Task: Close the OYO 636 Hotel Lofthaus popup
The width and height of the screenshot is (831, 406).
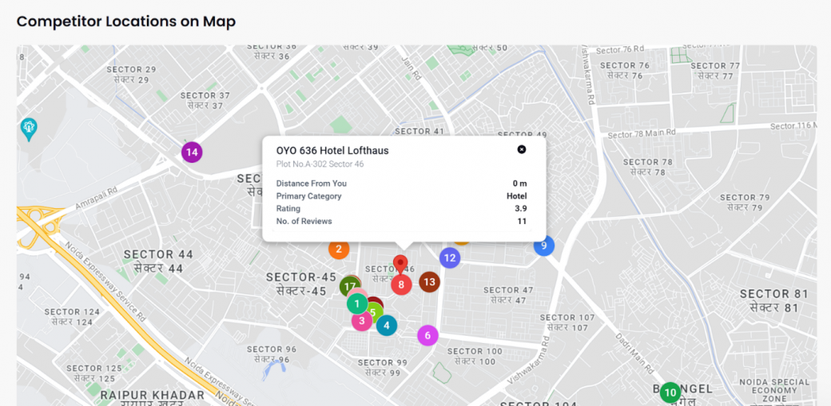Action: pyautogui.click(x=522, y=150)
